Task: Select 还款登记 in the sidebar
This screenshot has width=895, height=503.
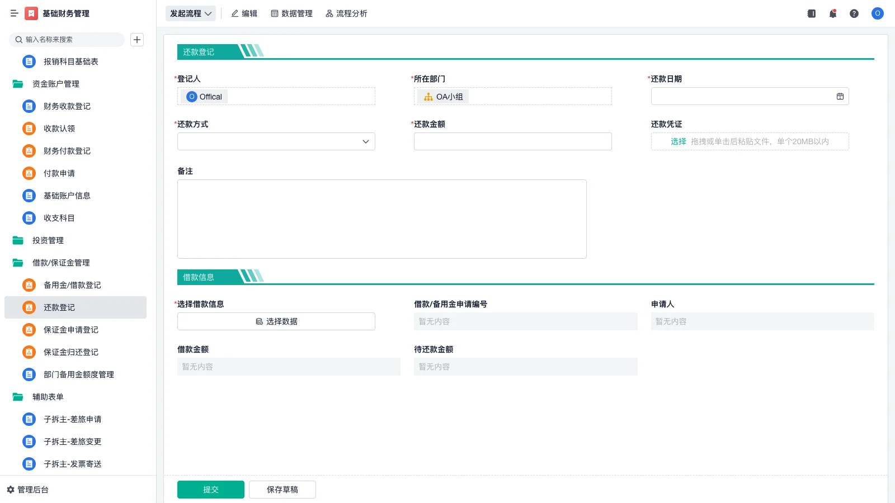Action: click(76, 307)
